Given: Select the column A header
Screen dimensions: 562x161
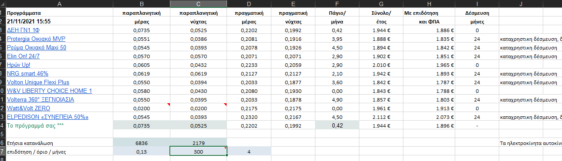Looking at the screenshot, I should coord(59,4).
